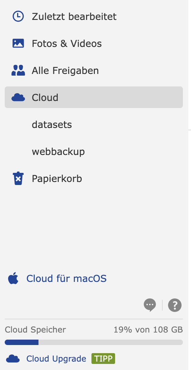Click the Apple logo icon

13,278
